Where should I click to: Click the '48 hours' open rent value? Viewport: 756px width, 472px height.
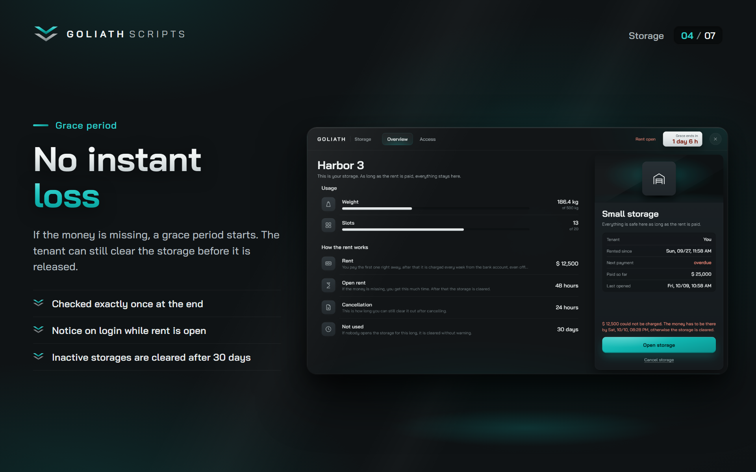[567, 286]
